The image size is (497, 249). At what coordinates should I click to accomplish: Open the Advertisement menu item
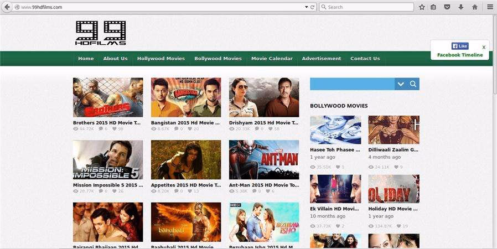322,59
